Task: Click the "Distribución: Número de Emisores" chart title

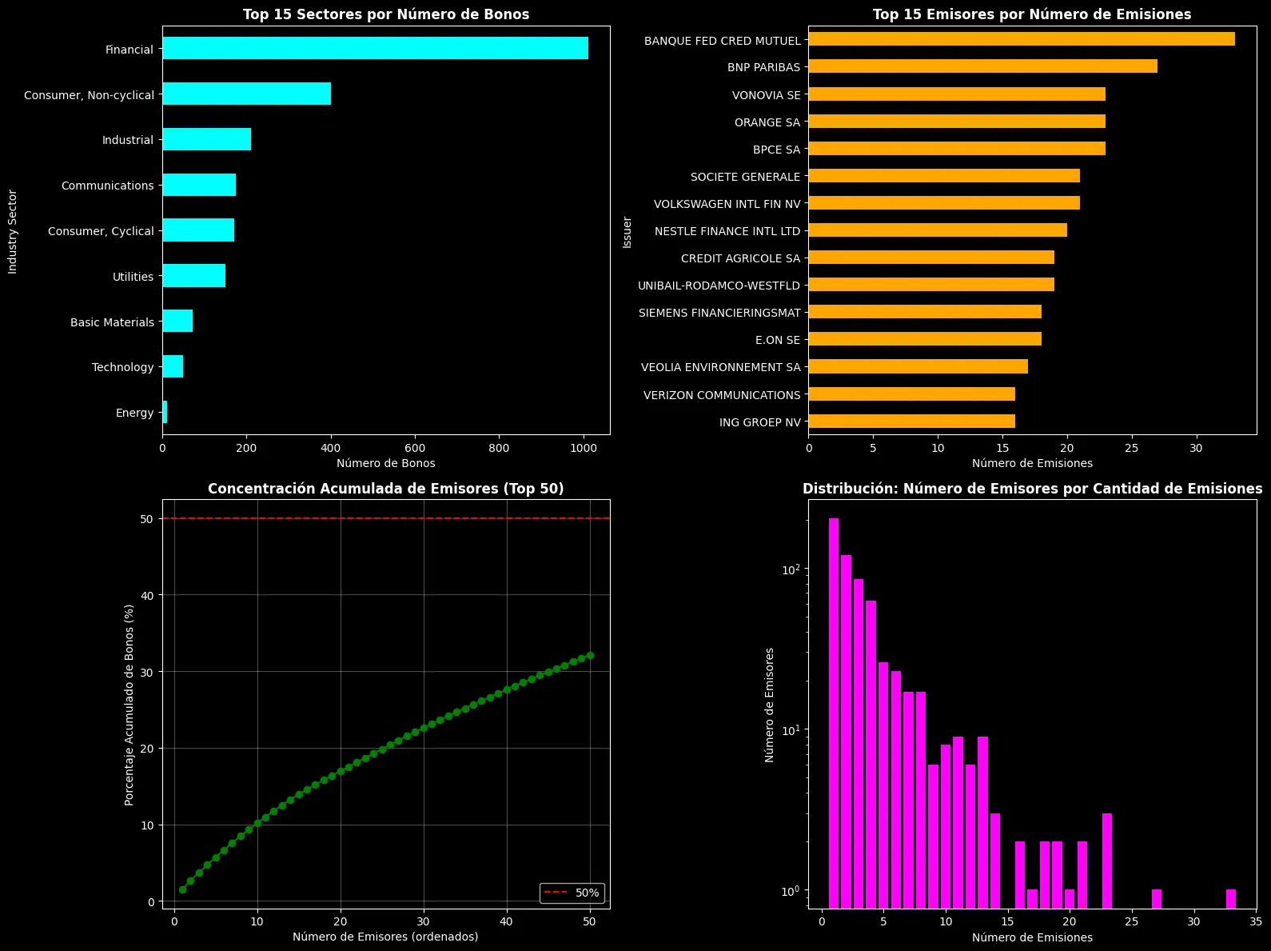Action: click(x=1032, y=489)
